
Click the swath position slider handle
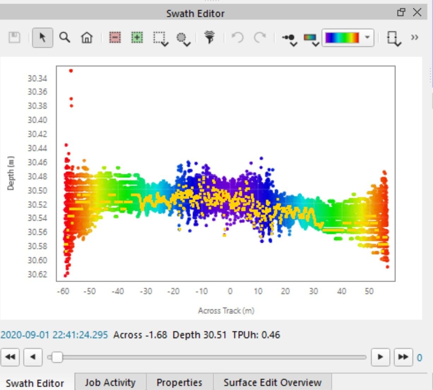click(x=57, y=357)
